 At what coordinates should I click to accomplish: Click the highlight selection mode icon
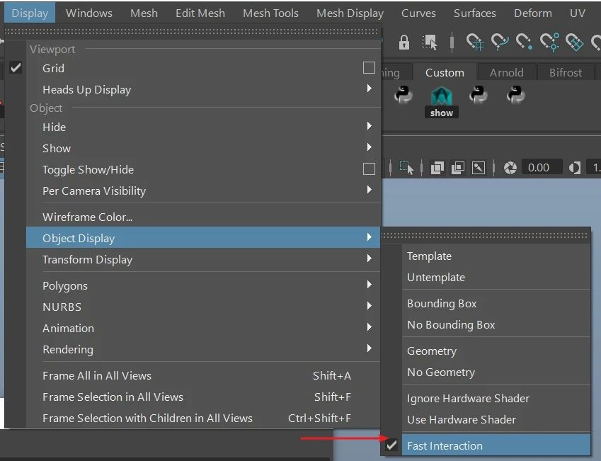click(x=429, y=42)
